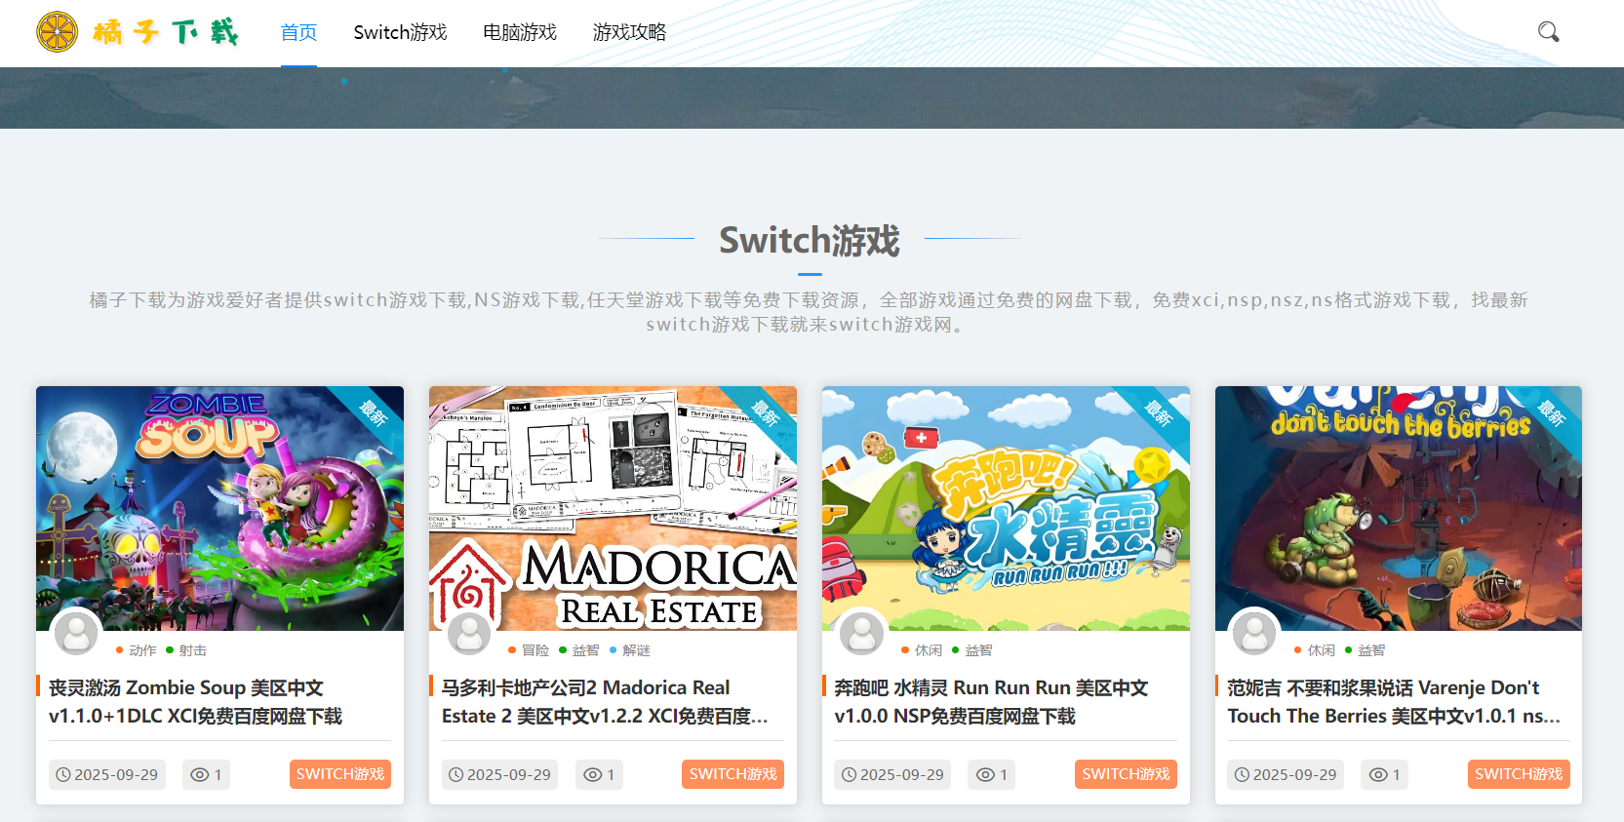Go to the 电脑游戏 menu item
The width and height of the screenshot is (1624, 822).
520,32
